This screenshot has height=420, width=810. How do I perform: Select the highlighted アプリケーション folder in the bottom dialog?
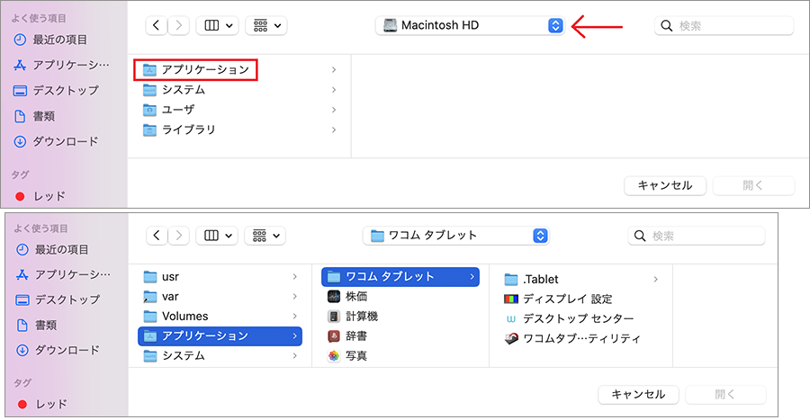(220, 336)
